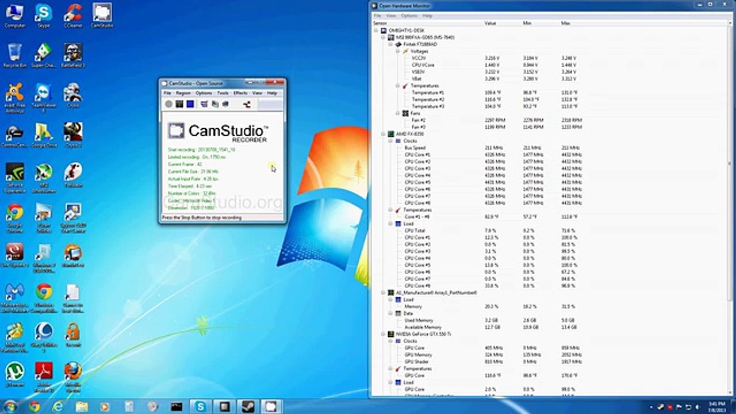Collapse the Voltages group under Fintek F71889AD

397,51
